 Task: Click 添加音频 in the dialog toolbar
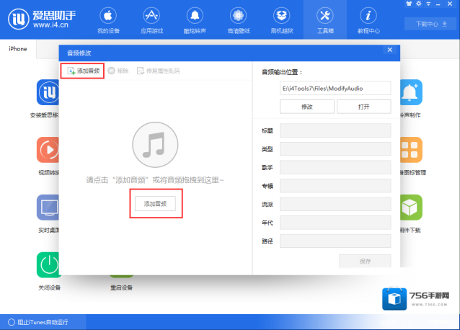pyautogui.click(x=83, y=71)
